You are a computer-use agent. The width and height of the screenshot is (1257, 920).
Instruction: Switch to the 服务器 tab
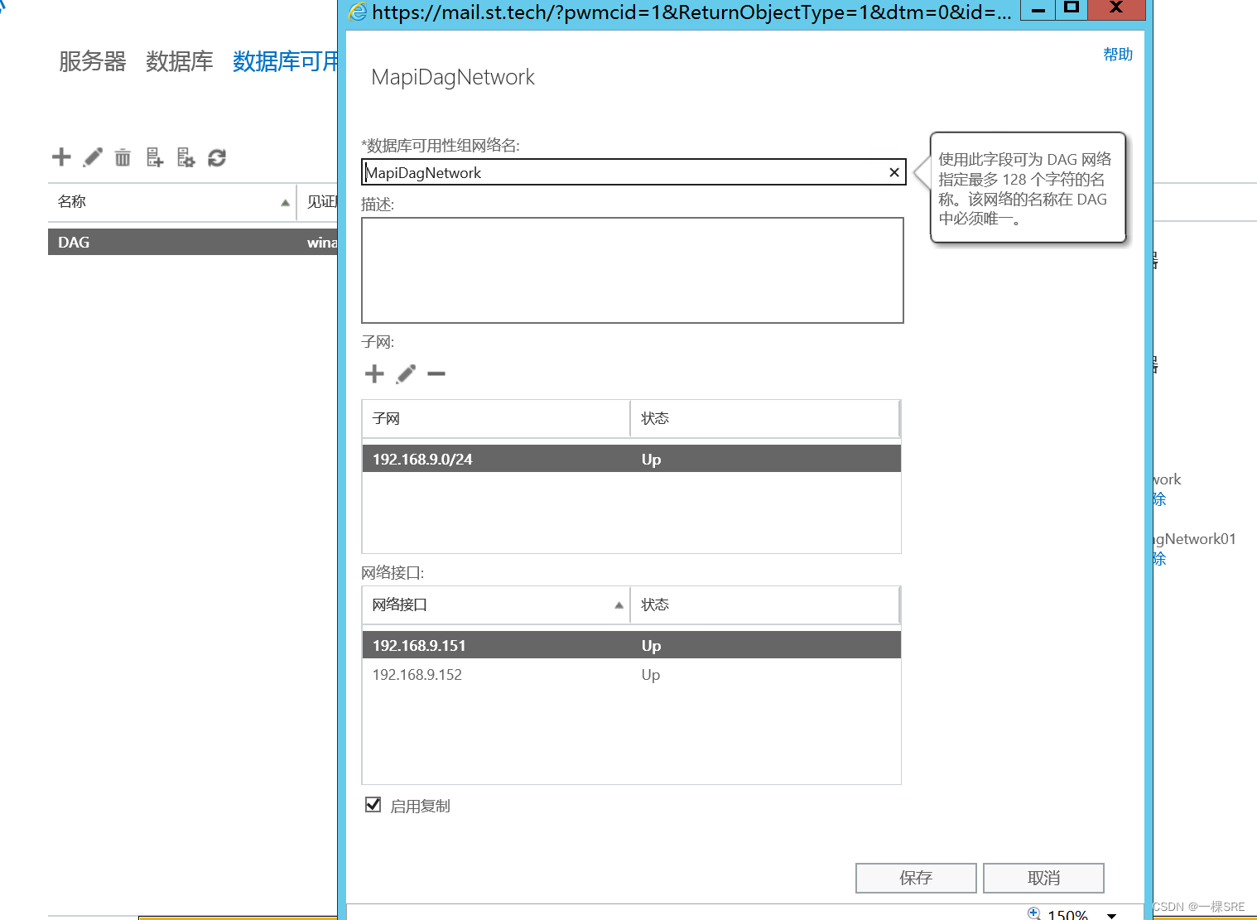coord(92,61)
